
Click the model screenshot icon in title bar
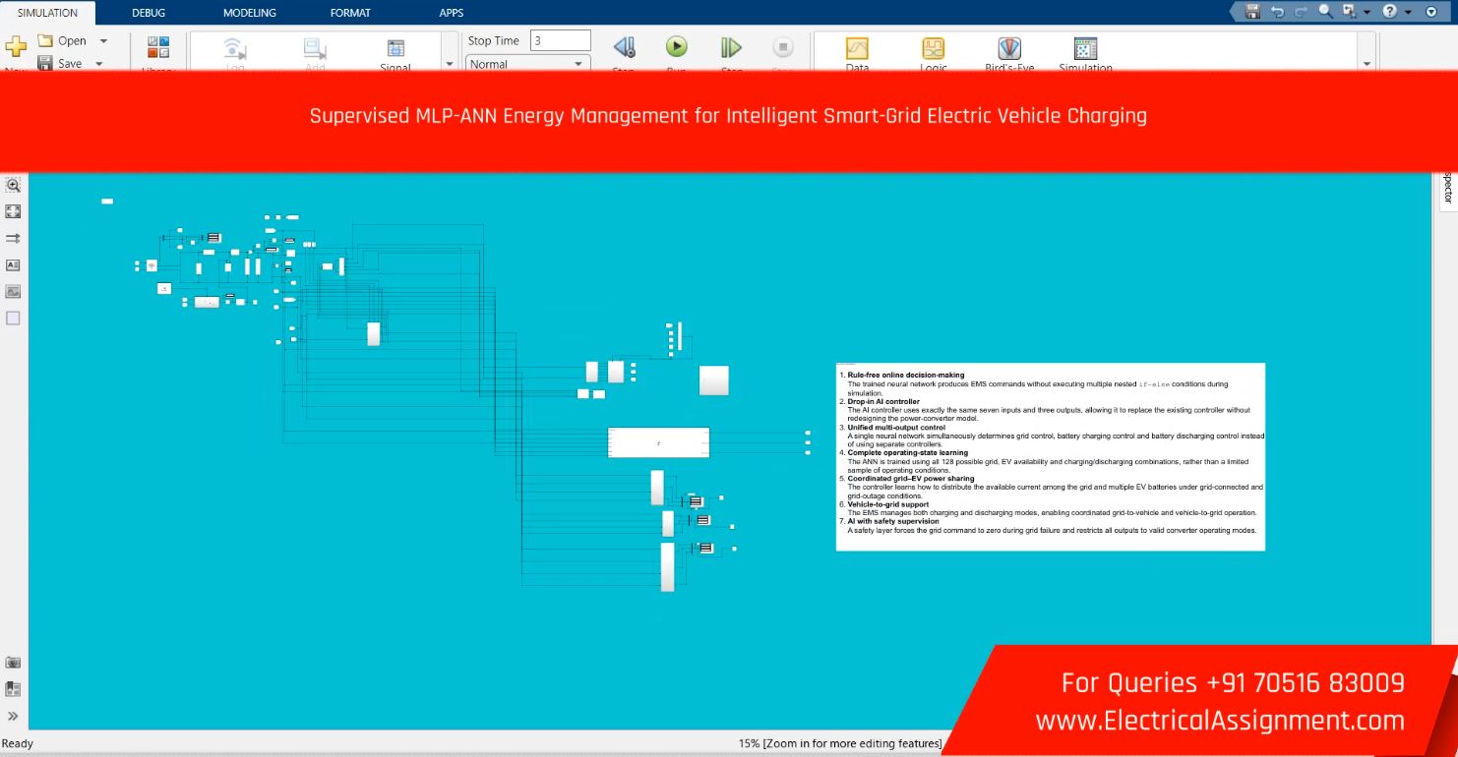point(1349,12)
